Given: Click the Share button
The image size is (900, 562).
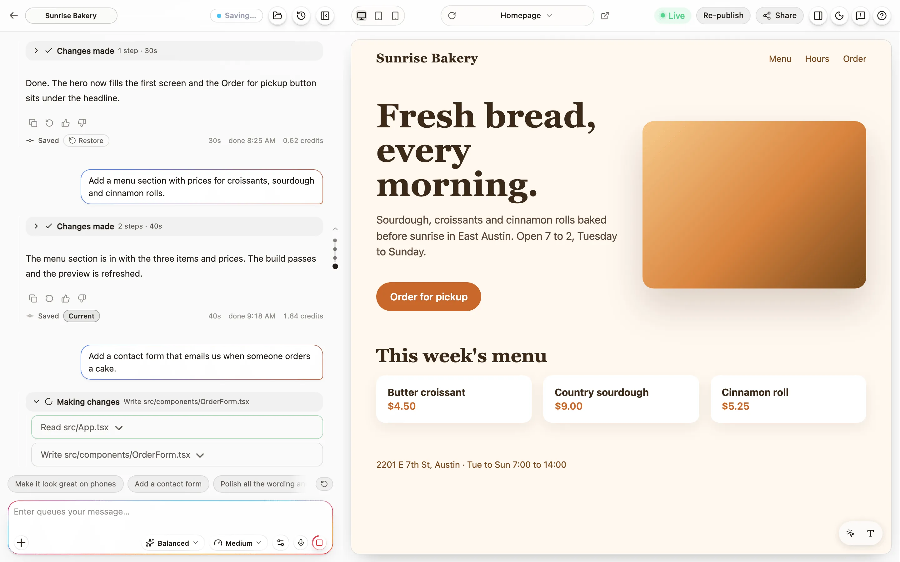Looking at the screenshot, I should 779,16.
